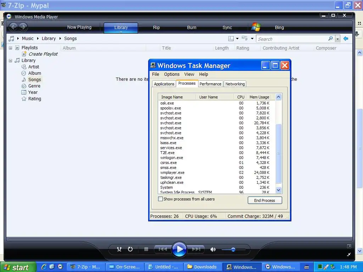The height and width of the screenshot is (272, 363).
Task: Skip to the next track
Action: 196,249
